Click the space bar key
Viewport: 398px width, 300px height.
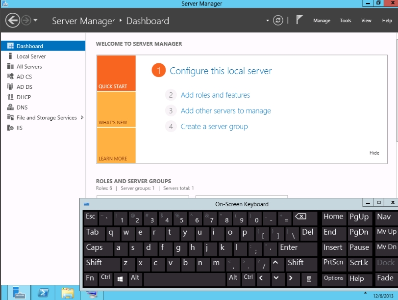coord(184,279)
